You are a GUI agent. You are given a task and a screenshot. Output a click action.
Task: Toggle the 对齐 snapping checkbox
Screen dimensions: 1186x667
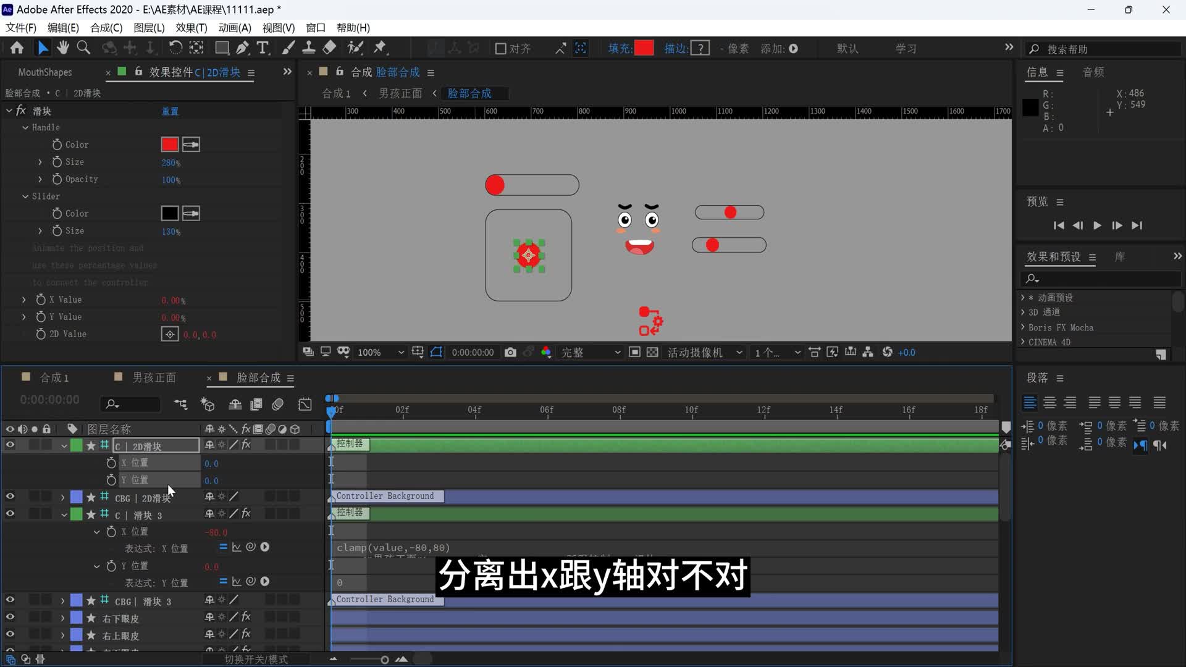pyautogui.click(x=501, y=48)
